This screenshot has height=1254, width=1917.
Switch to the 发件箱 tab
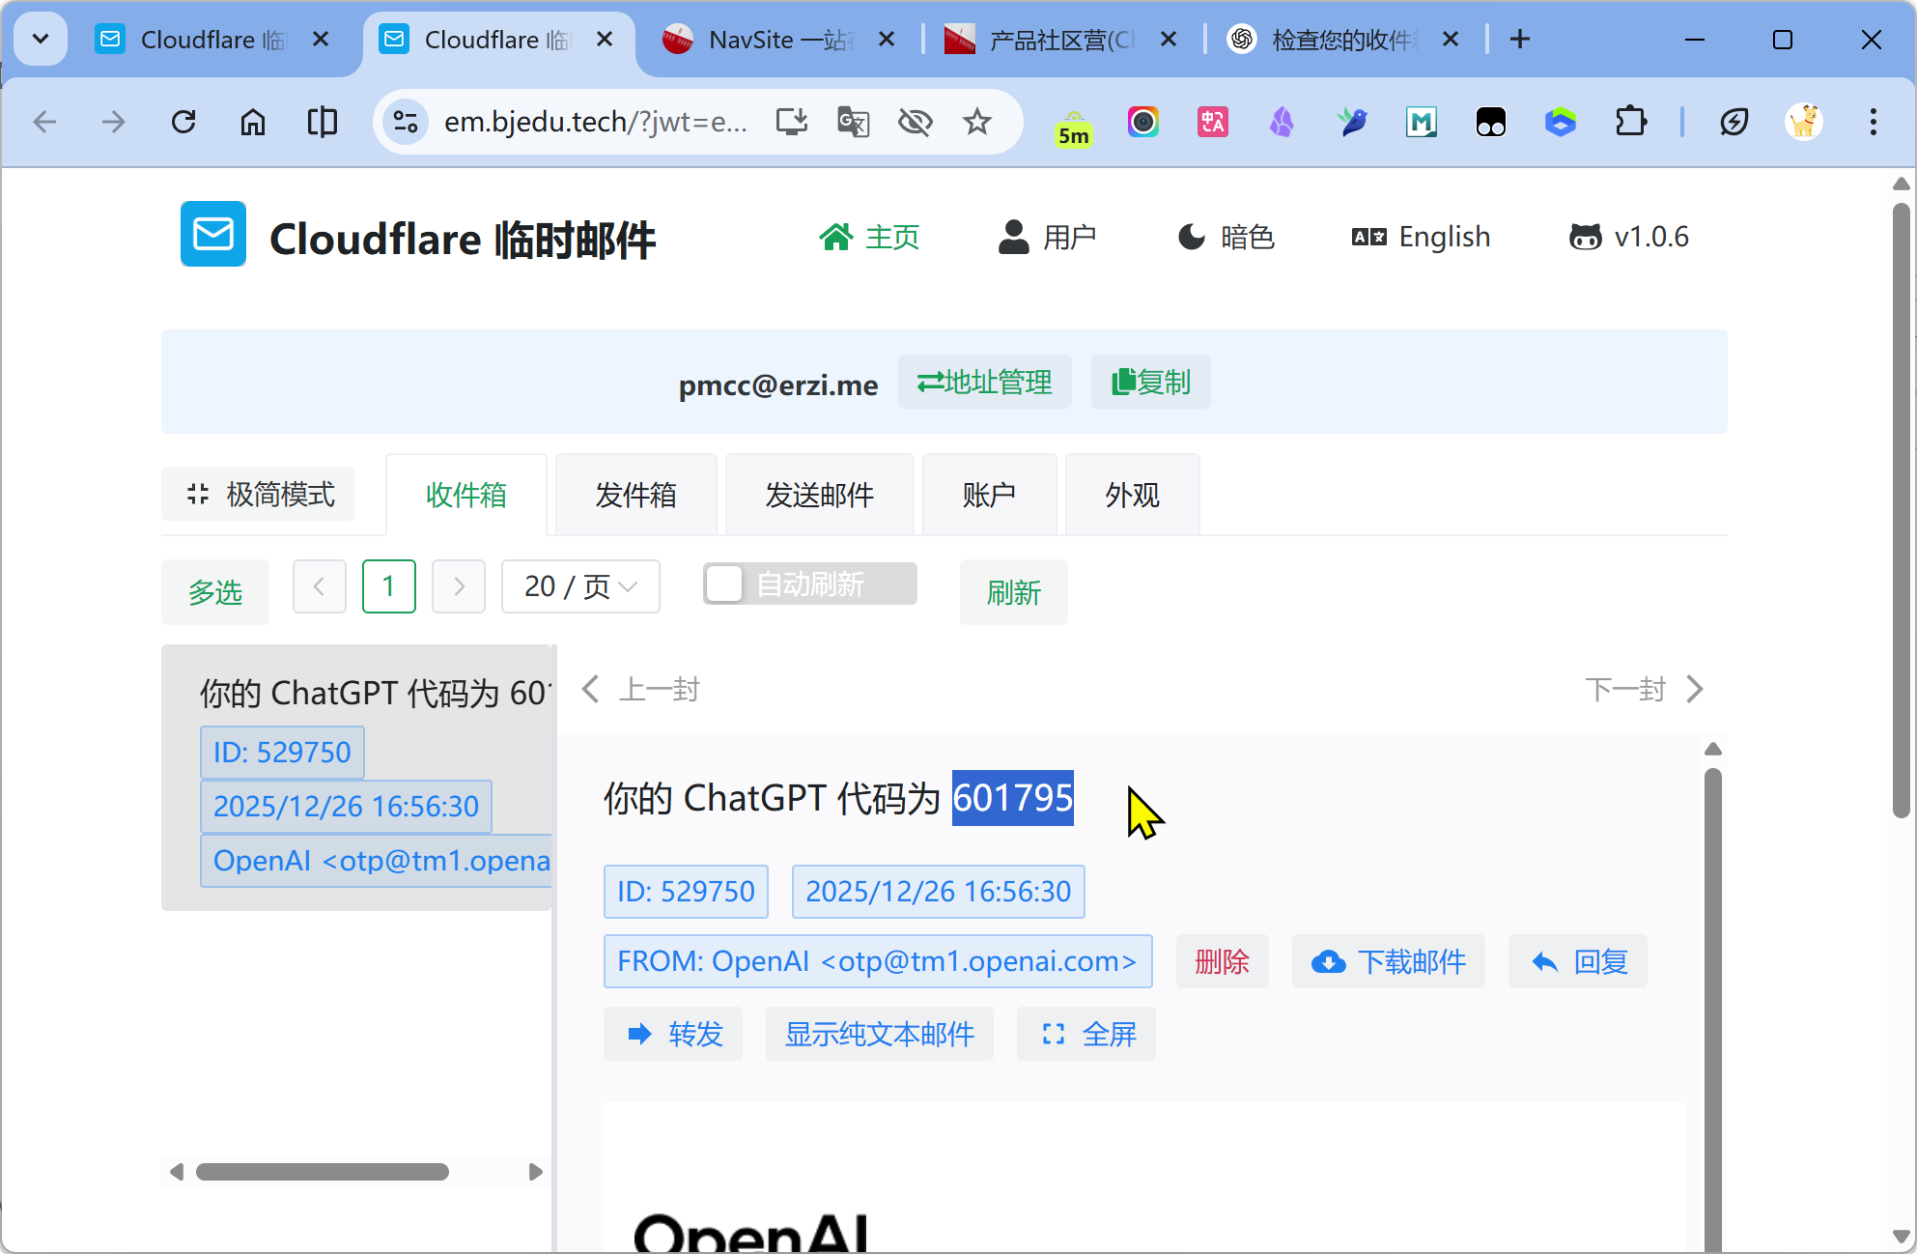point(635,495)
